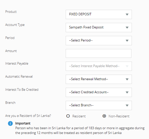Image resolution: width=149 pixels, height=139 pixels.
Task: Open the FIXED DEPOSIT product dropdown
Action: (99, 14)
